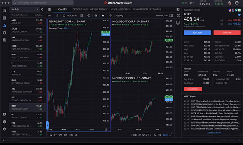Undo last chart action arrow
This screenshot has width=243, height=145.
129,15
